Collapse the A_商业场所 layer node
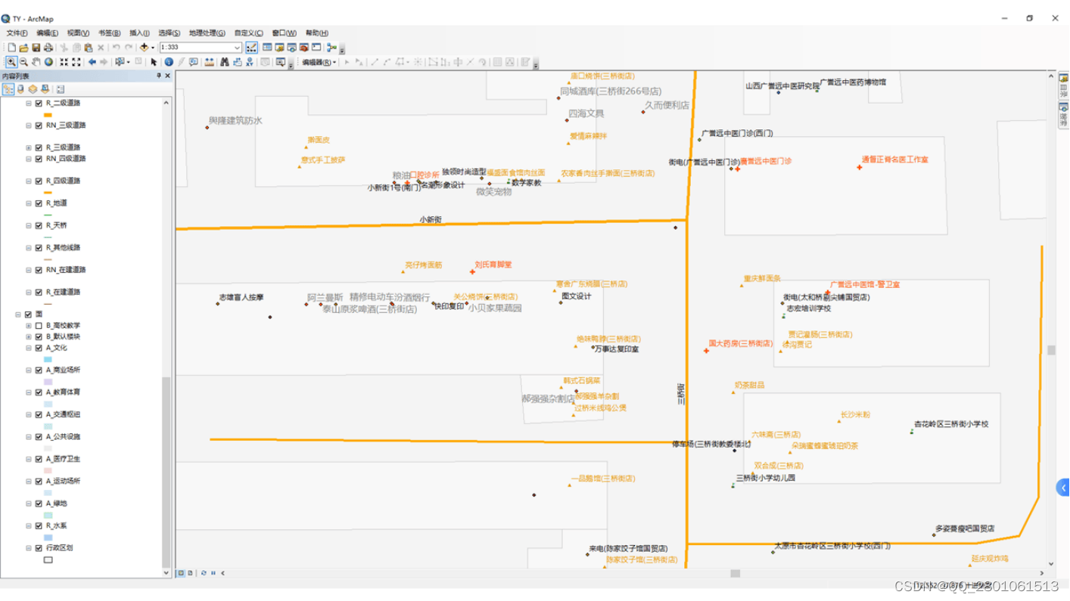Image resolution: width=1070 pixels, height=601 pixels. (29, 370)
